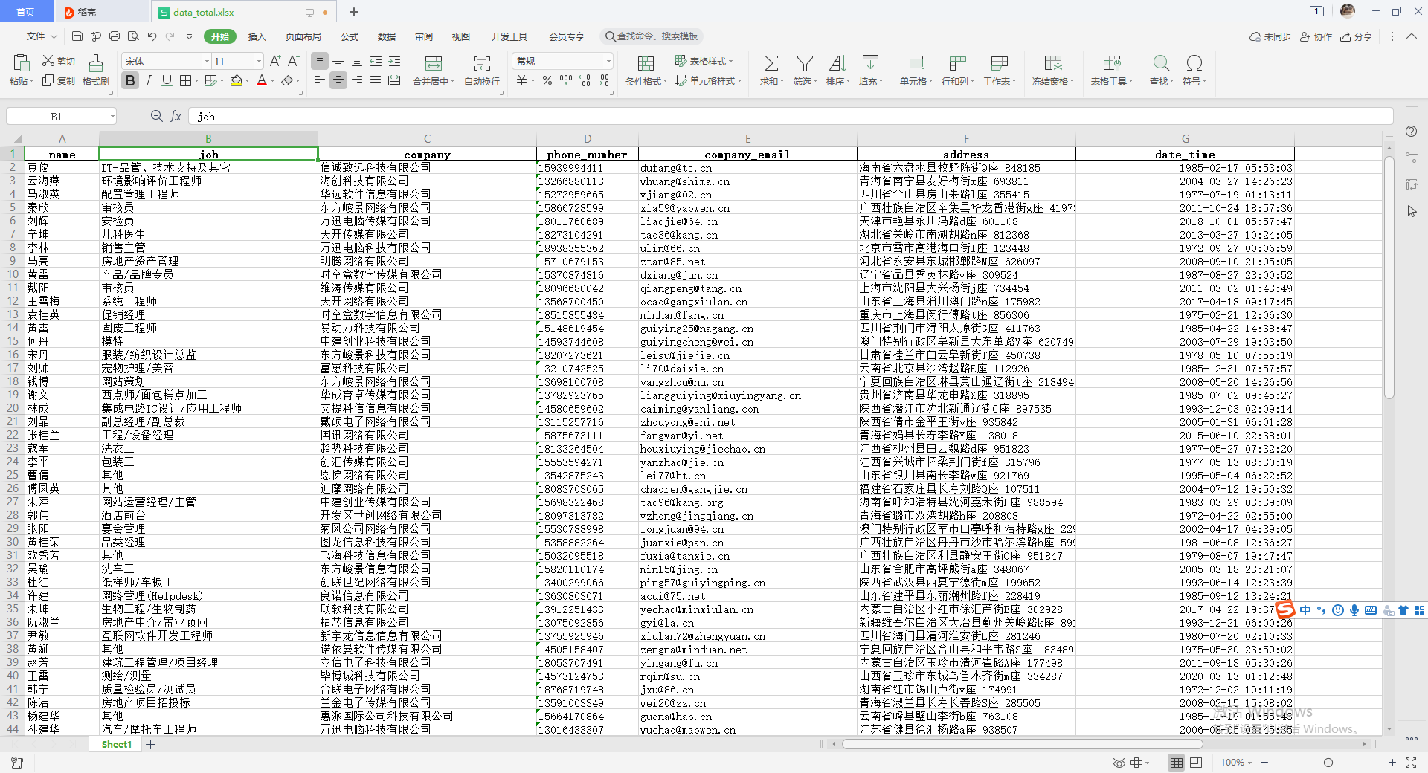Click the 分享 (Share) button
The width and height of the screenshot is (1428, 773).
click(1356, 36)
